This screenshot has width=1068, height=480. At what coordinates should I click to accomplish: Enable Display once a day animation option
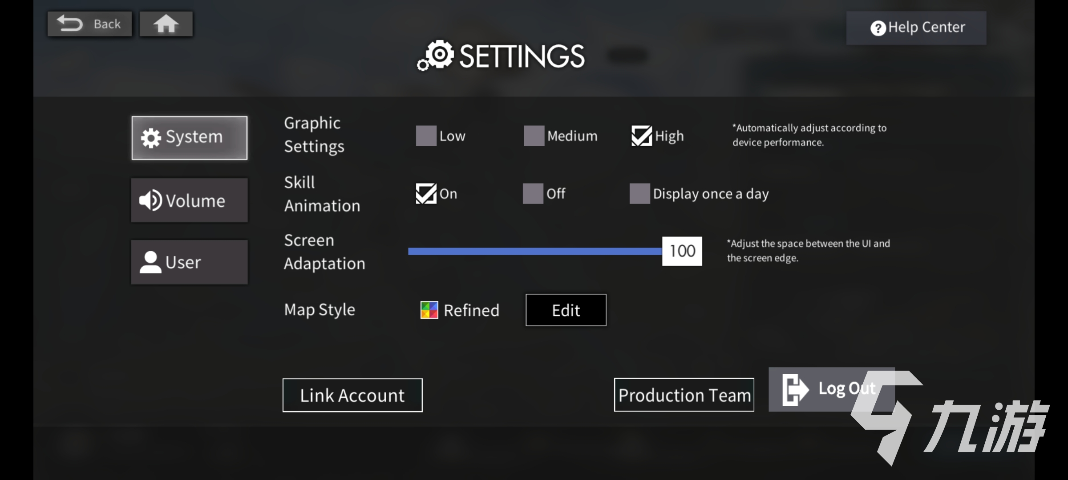pyautogui.click(x=639, y=193)
